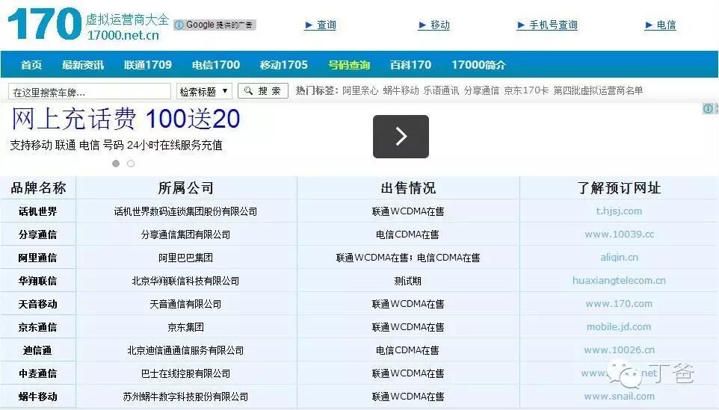The height and width of the screenshot is (410, 719).
Task: Click the AdChoices info icon on the banner
Action: [x=709, y=108]
